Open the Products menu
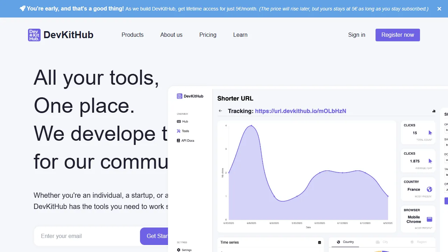 pyautogui.click(x=132, y=35)
